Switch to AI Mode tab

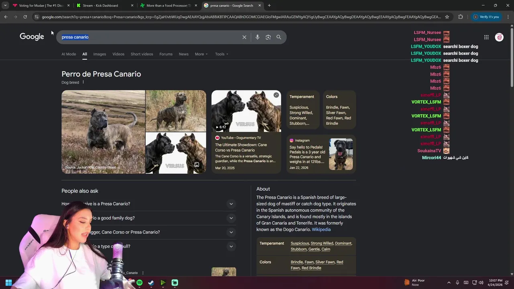tap(69, 54)
